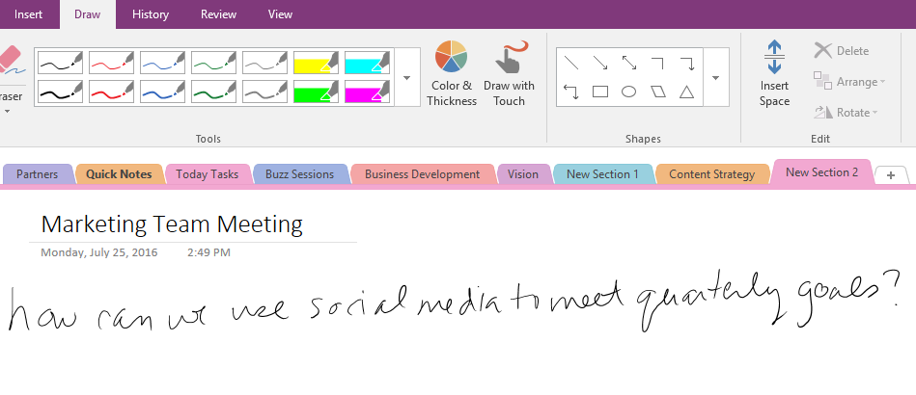The height and width of the screenshot is (395, 916).
Task: Select the triangle shape
Action: [x=686, y=92]
